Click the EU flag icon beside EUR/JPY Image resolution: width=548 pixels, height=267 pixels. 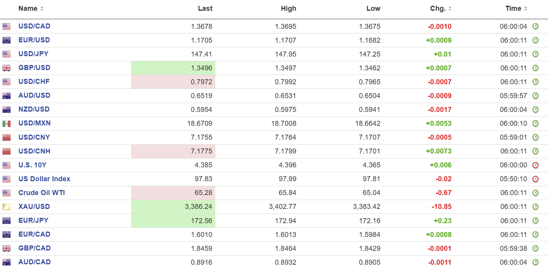7,221
